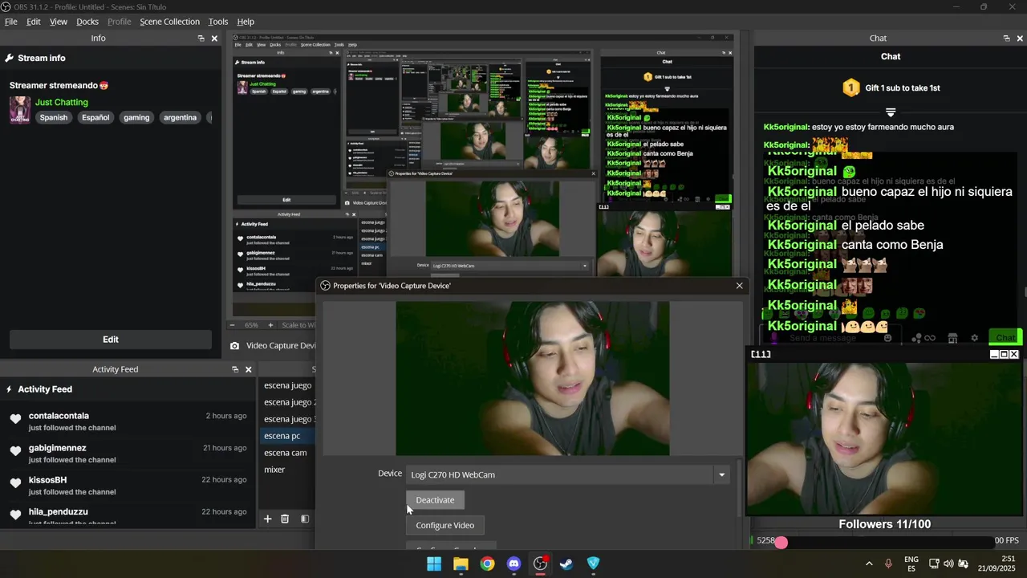Click the heart icon beside hila_penduzzu
Screen dimensions: 1027x578
point(15,515)
